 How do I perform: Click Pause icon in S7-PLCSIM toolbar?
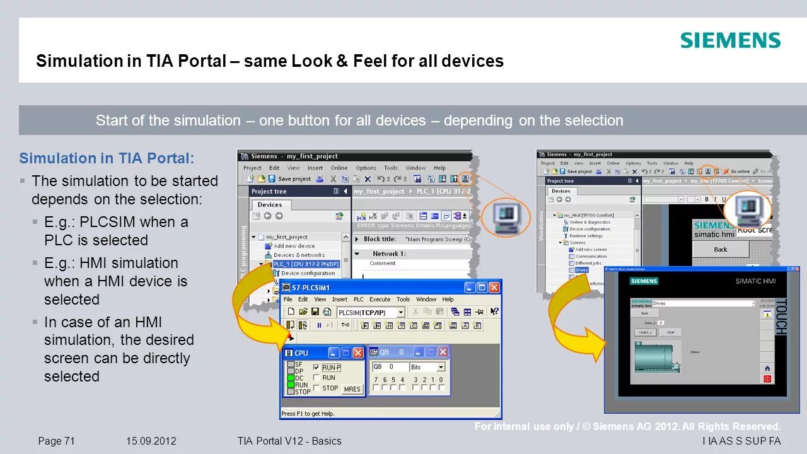pos(319,325)
